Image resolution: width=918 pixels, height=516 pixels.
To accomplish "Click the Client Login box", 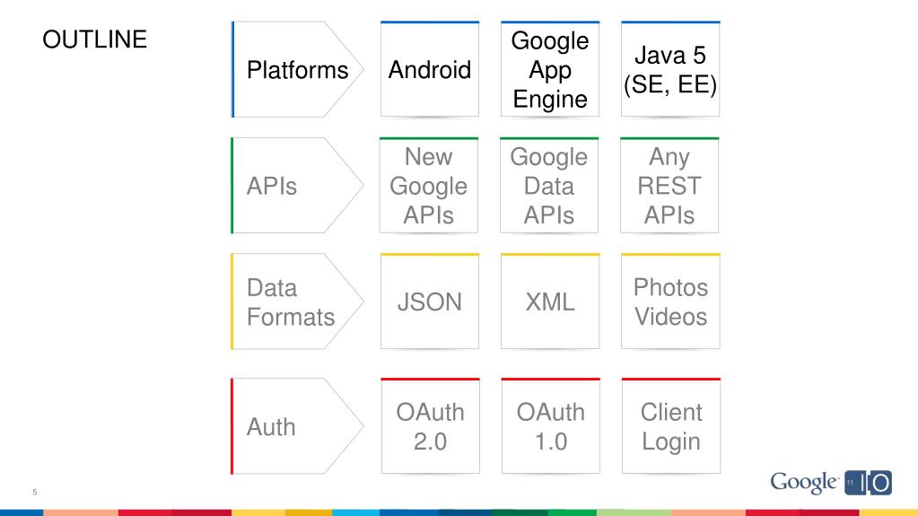I will 671,425.
